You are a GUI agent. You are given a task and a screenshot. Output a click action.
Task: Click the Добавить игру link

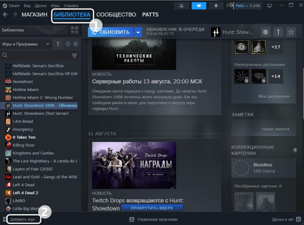pyautogui.click(x=23, y=220)
